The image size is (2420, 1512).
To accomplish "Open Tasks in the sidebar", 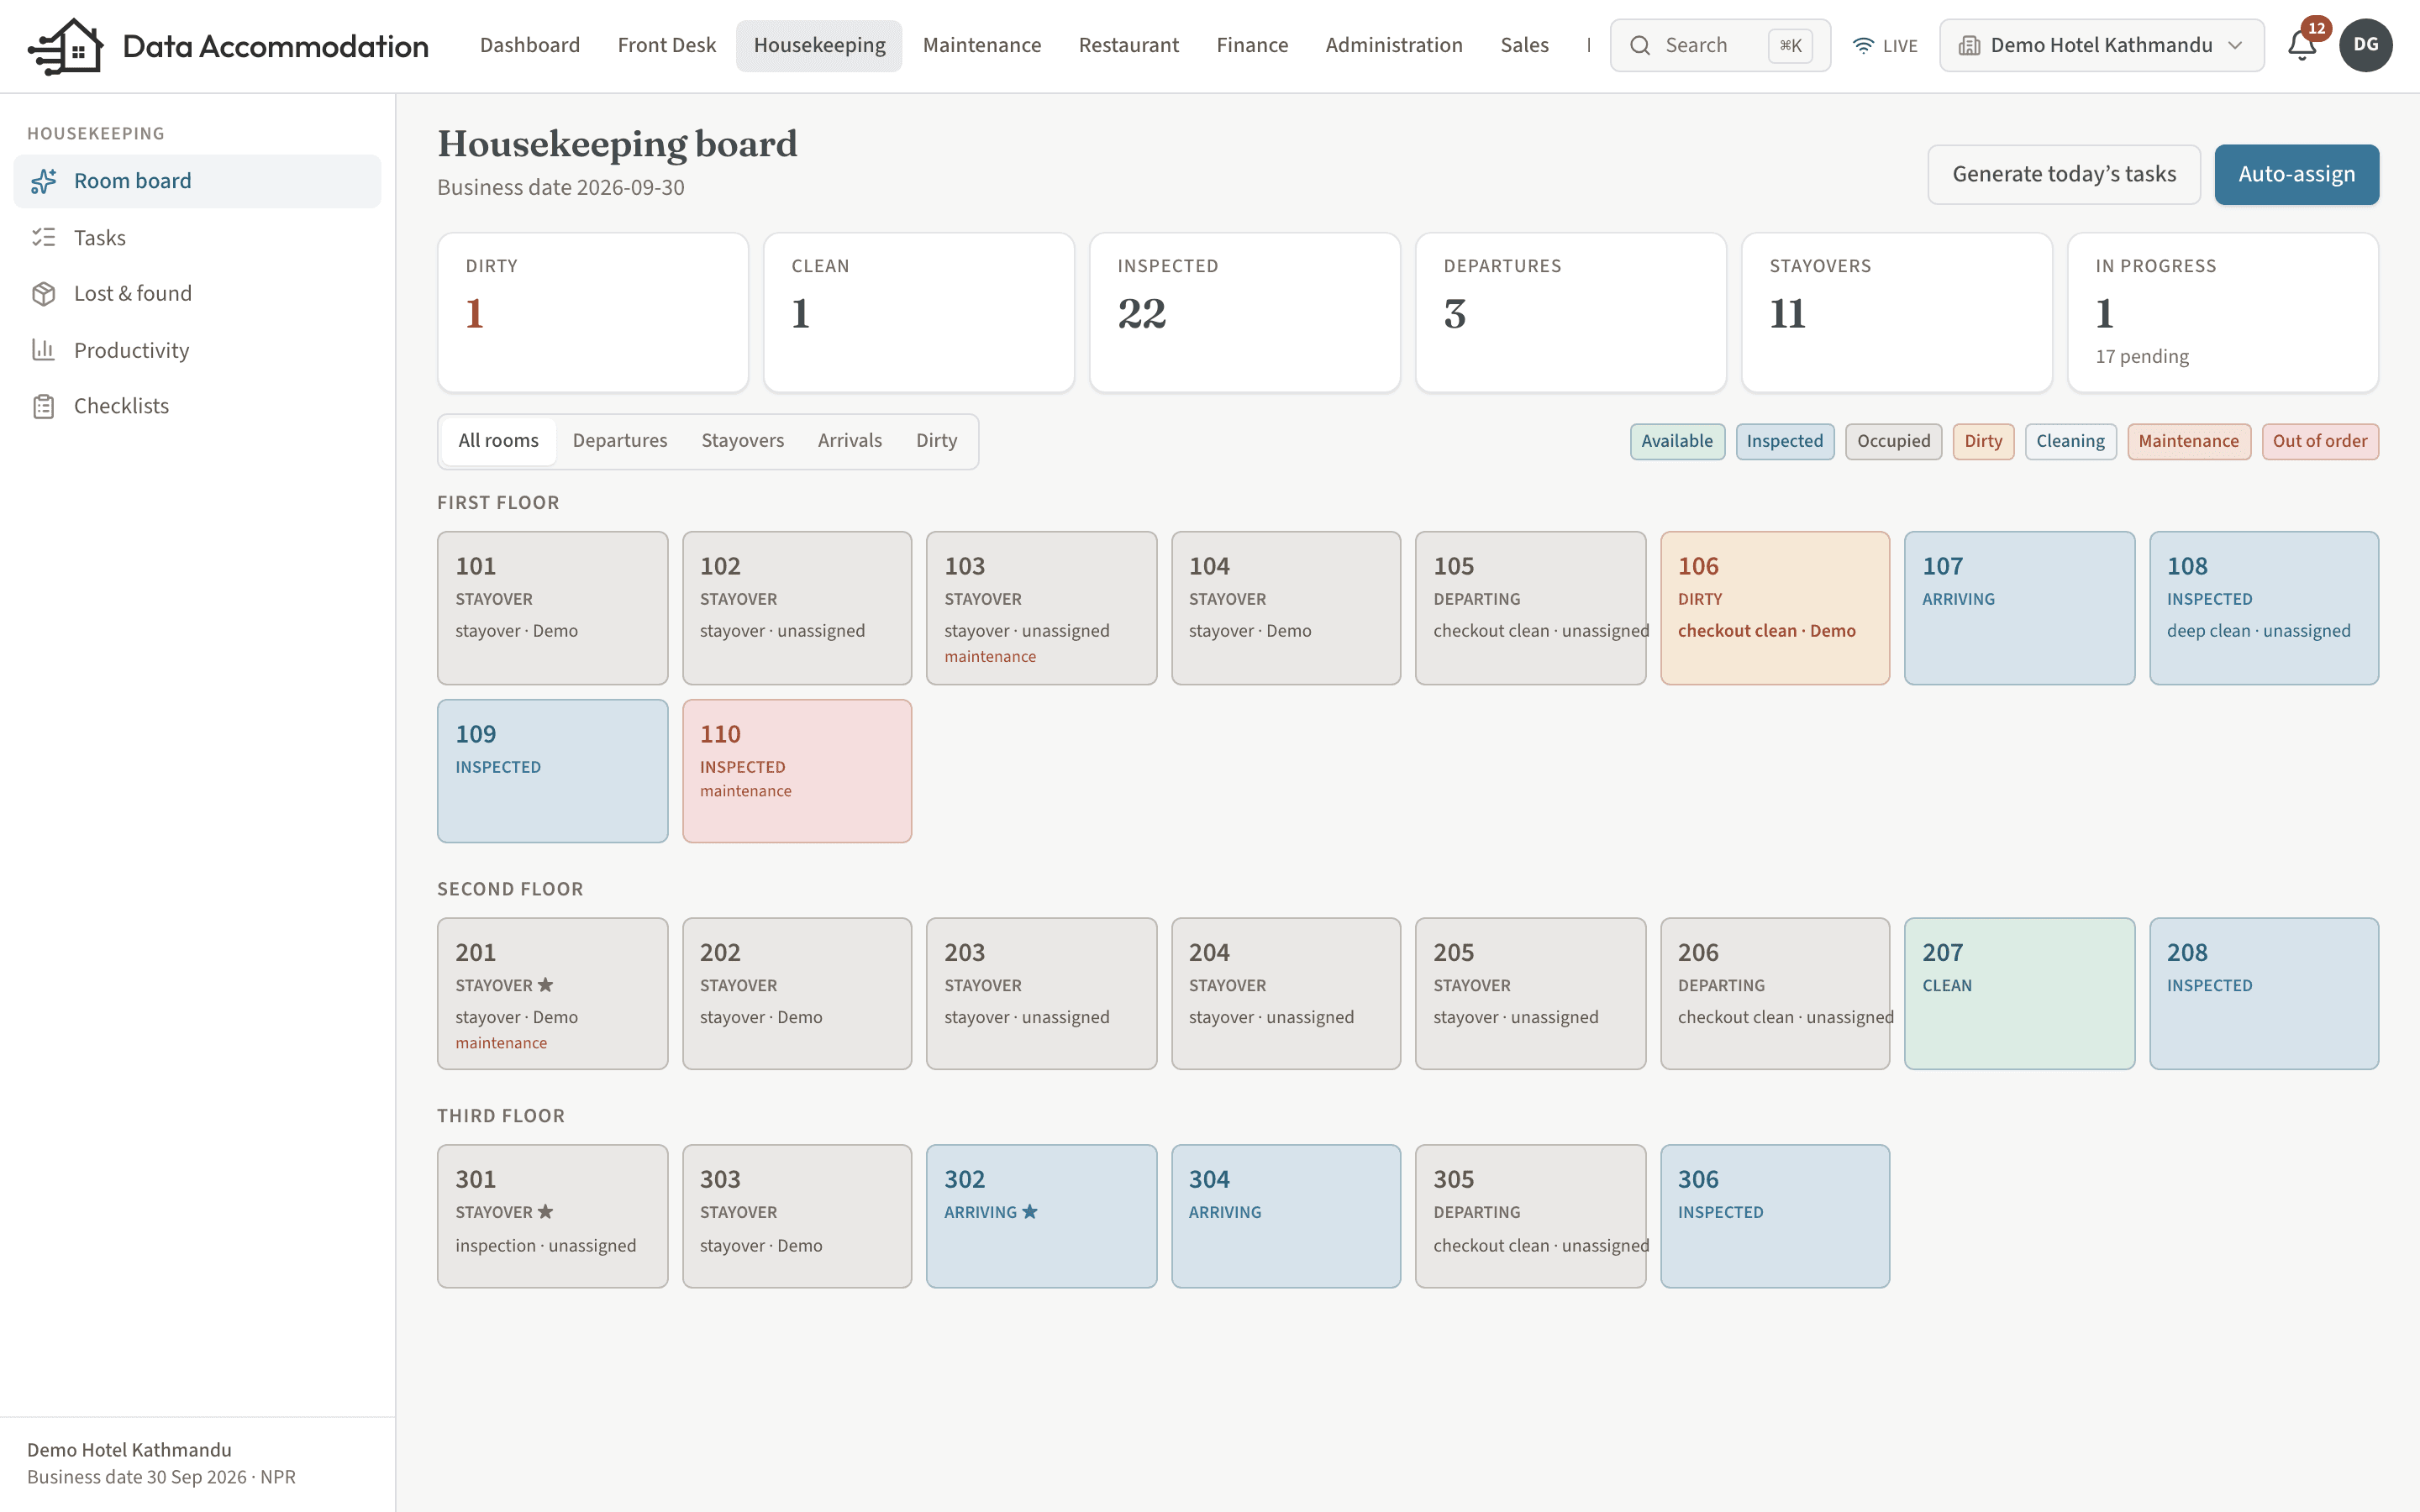I will 197,238.
